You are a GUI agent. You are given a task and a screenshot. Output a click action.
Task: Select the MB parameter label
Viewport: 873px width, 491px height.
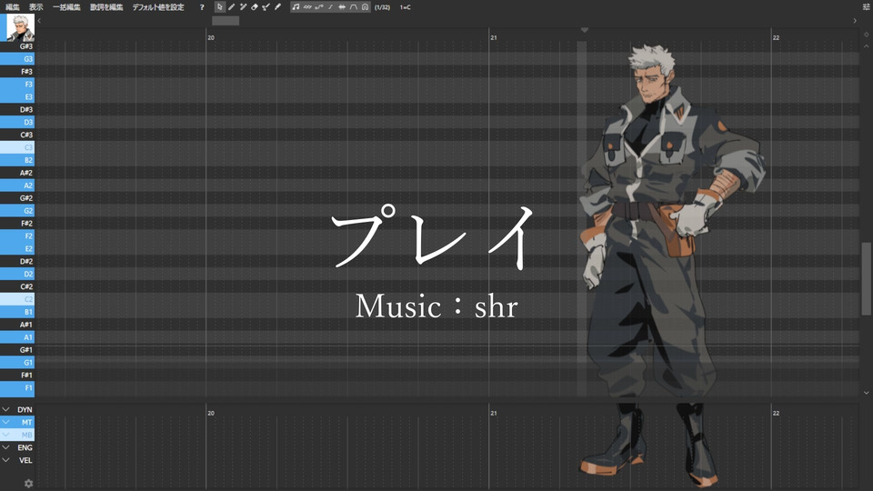click(26, 435)
